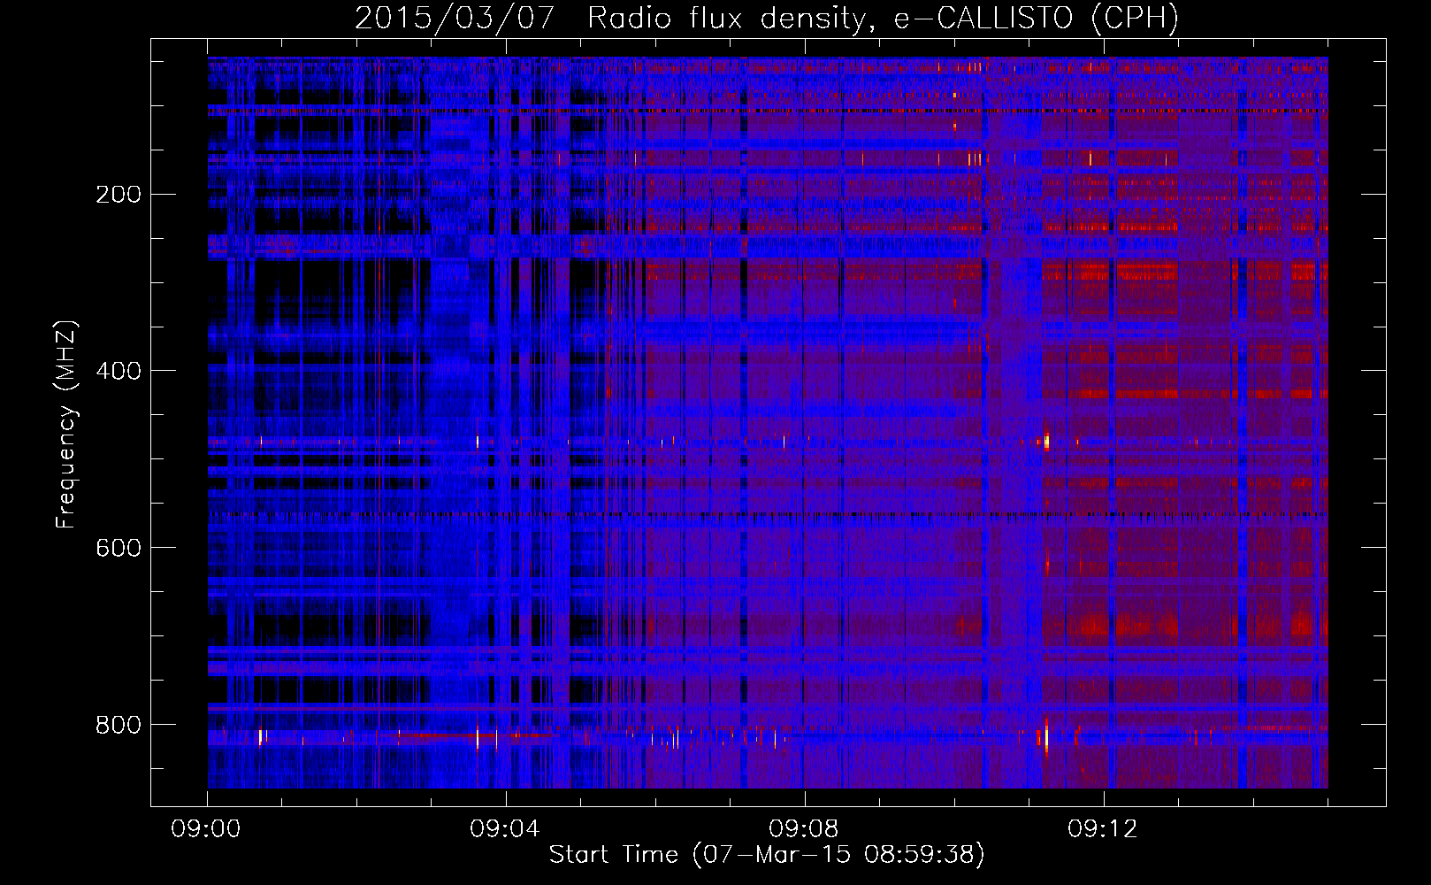Click the 'Frequency (MHZ)' axis label

tap(66, 425)
